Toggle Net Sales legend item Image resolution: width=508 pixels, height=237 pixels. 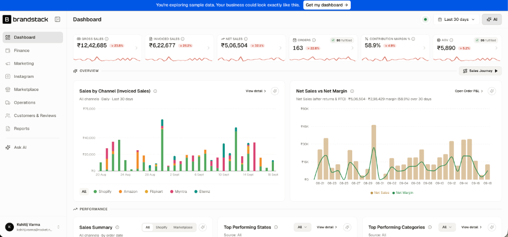point(380,193)
